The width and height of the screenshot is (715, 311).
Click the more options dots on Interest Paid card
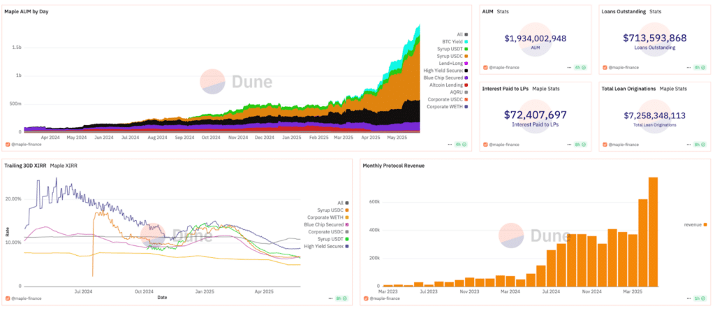tap(569, 145)
